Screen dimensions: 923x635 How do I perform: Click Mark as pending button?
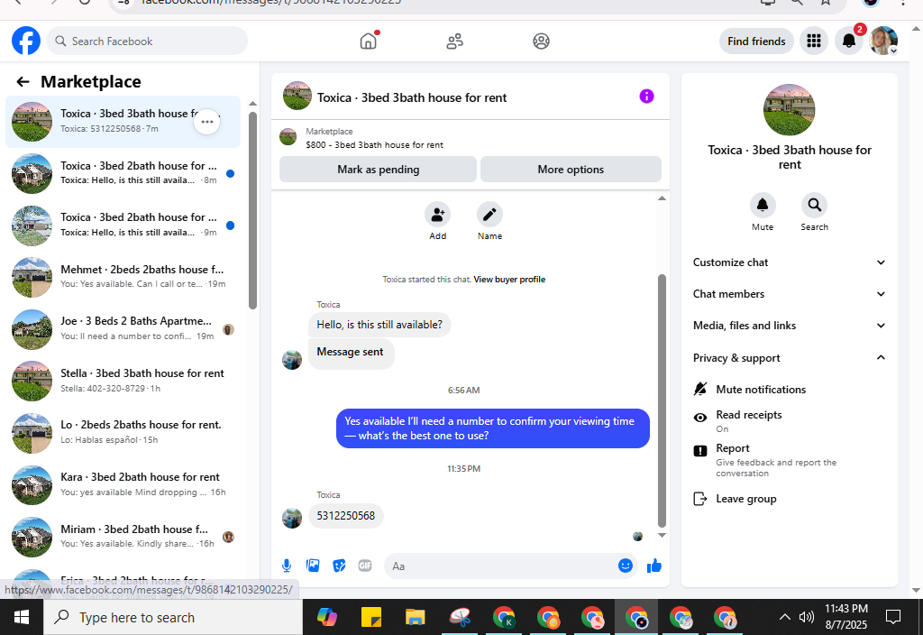(378, 170)
